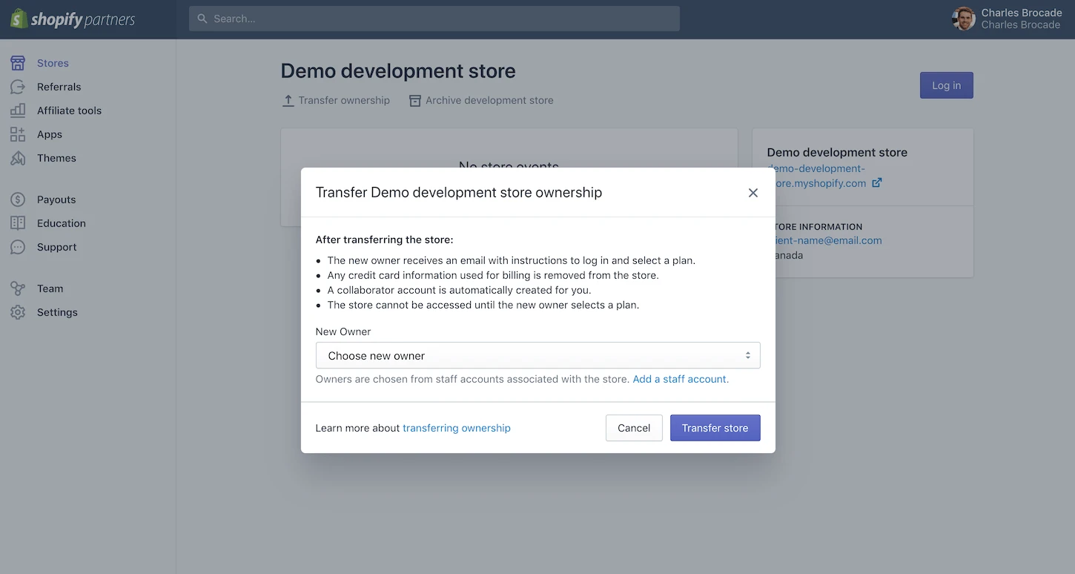Follow the Add a staff account link

click(681, 379)
